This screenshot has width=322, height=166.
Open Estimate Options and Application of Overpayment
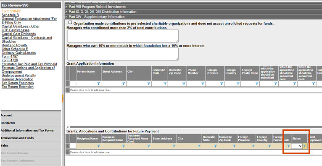pyautogui.click(x=28, y=70)
